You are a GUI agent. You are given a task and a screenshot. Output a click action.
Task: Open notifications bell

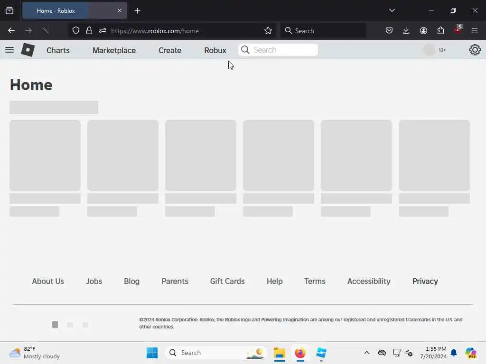tap(454, 353)
